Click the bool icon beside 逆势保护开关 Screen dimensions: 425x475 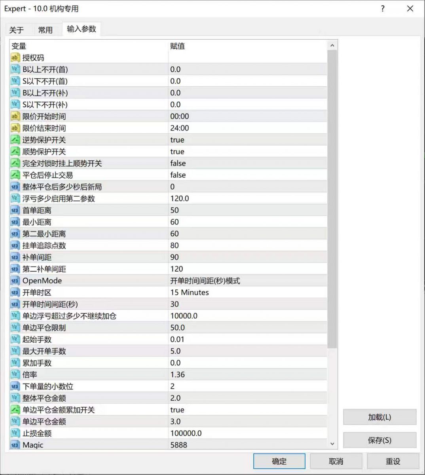coord(15,140)
